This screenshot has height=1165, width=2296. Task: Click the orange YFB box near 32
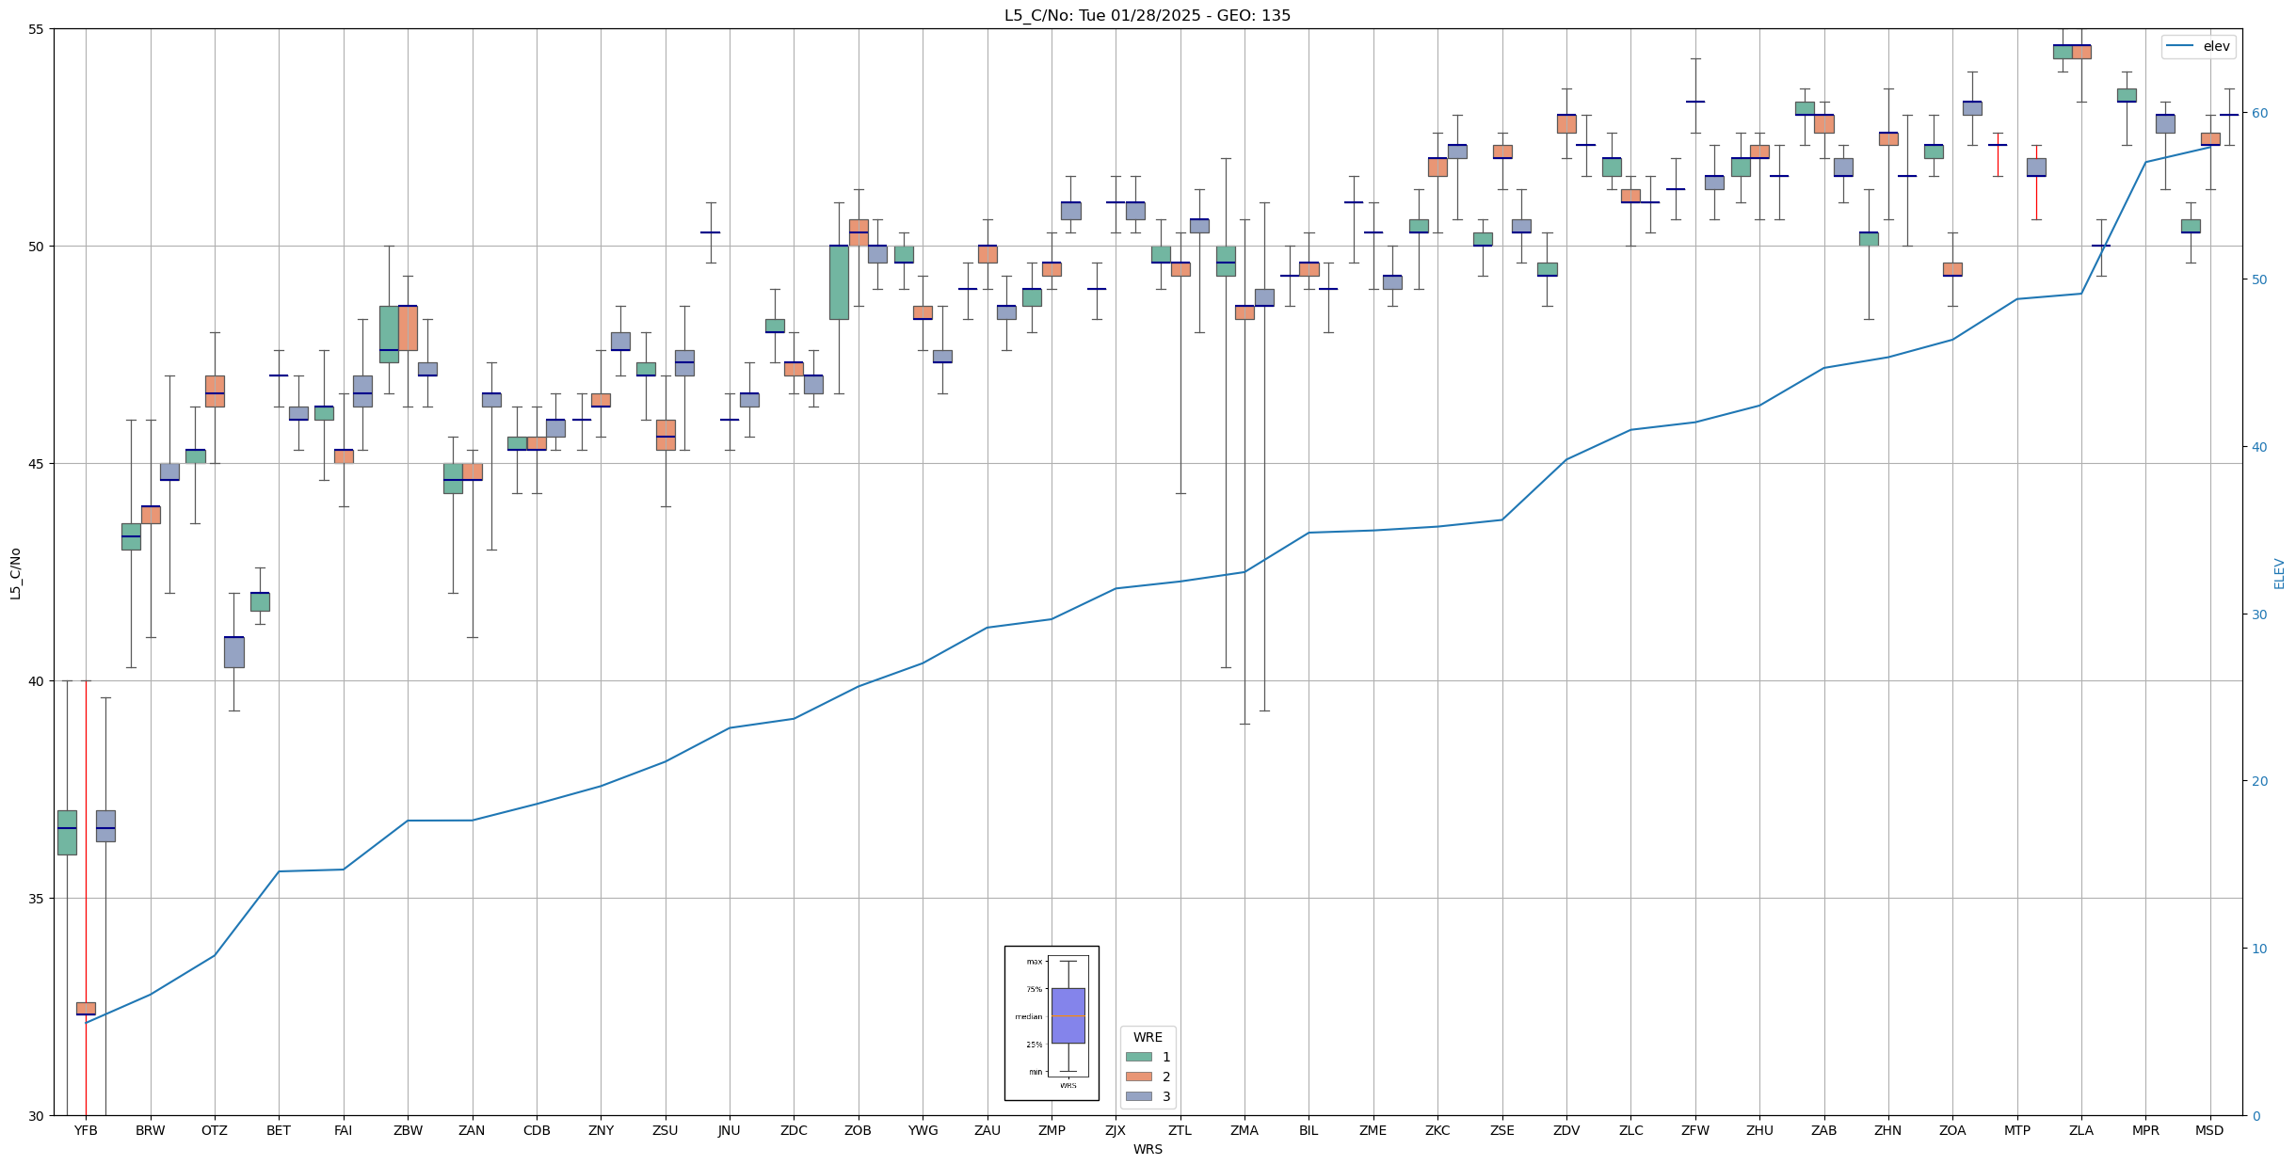click(x=86, y=1008)
